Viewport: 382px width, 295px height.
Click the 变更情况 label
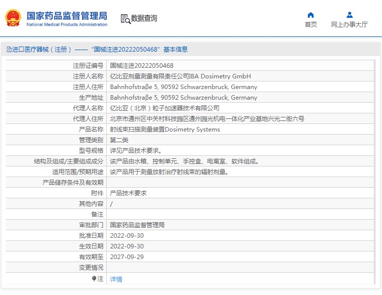pyautogui.click(x=91, y=268)
